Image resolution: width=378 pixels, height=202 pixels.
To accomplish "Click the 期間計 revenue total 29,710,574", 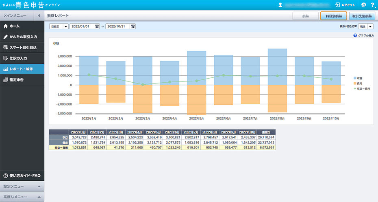I will (266, 137).
